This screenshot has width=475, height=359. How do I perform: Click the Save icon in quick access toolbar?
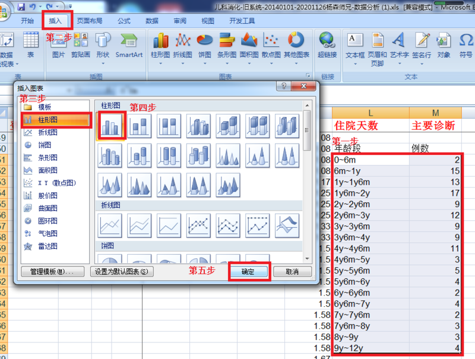point(21,7)
